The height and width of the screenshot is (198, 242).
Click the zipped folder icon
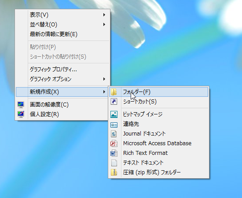coord(114,172)
